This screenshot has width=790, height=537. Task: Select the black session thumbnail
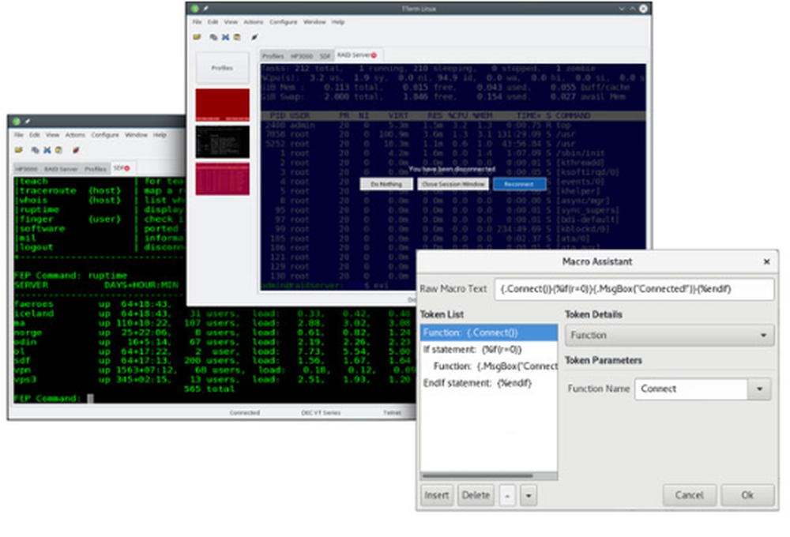tap(222, 142)
